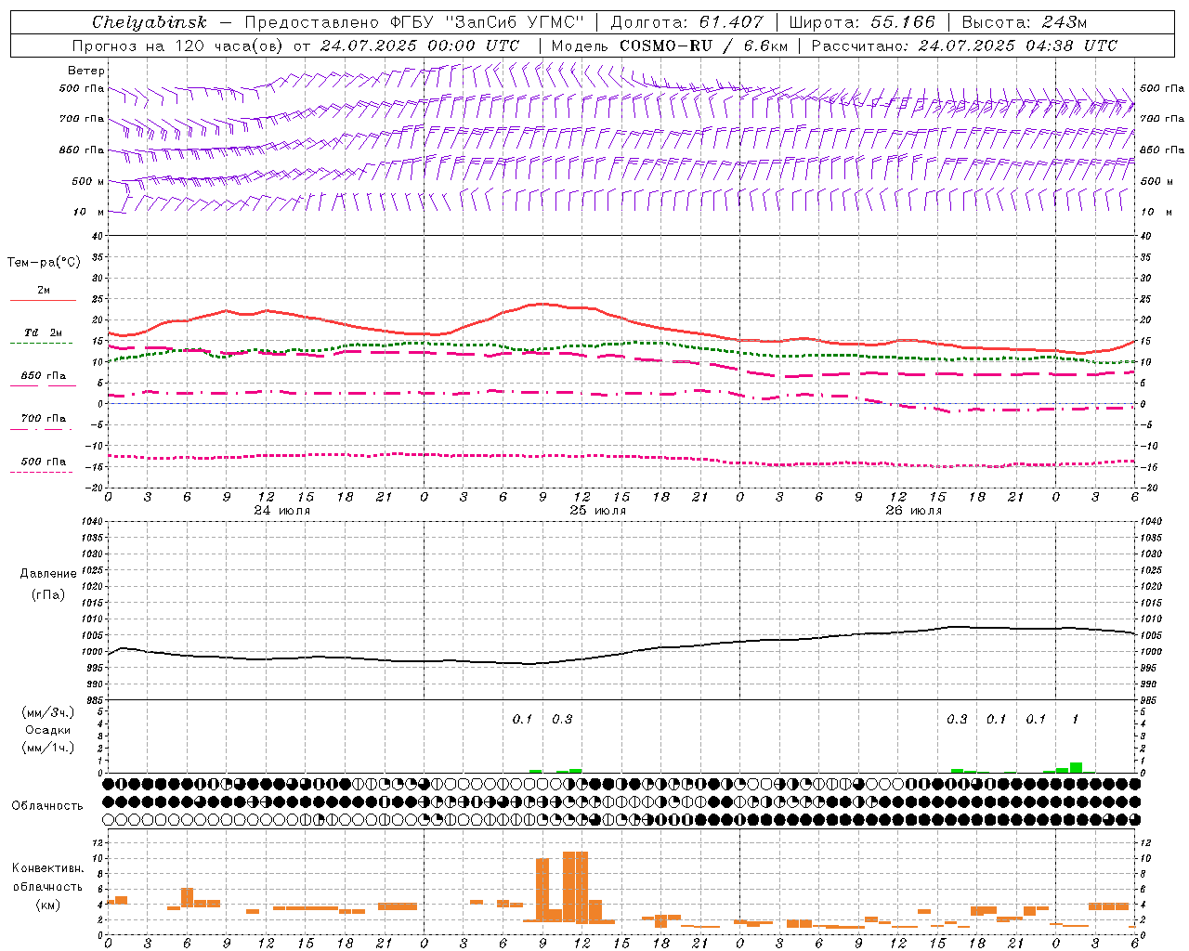Select the '26 июля' date label
The height and width of the screenshot is (951, 1189).
pos(914,511)
